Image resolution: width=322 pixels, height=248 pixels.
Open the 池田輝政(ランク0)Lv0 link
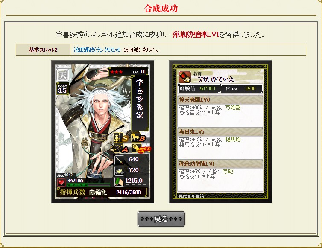click(x=97, y=50)
